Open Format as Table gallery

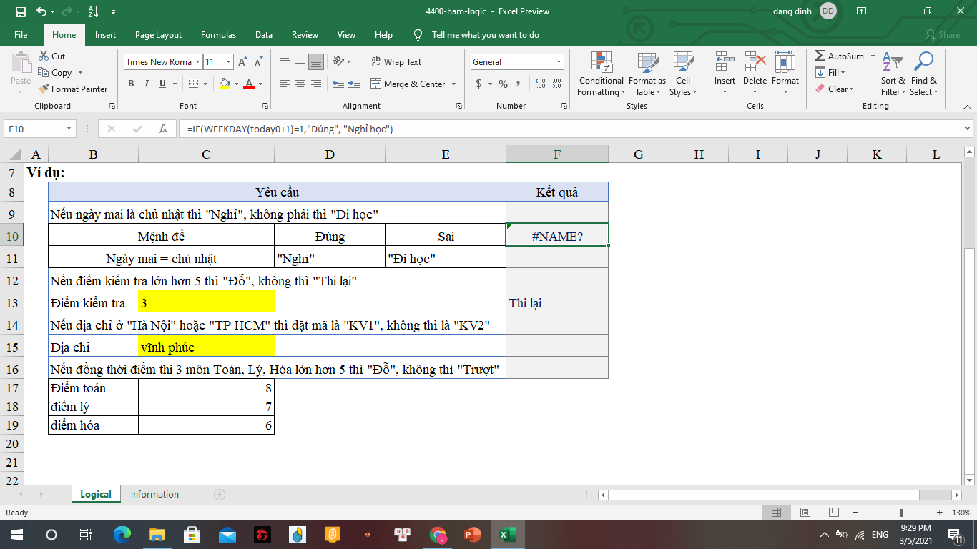(x=647, y=74)
